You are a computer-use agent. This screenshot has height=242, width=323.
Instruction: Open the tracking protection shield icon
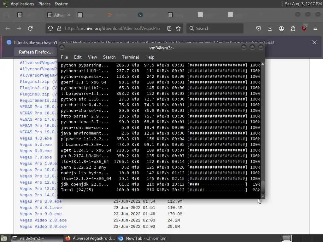tap(50, 28)
